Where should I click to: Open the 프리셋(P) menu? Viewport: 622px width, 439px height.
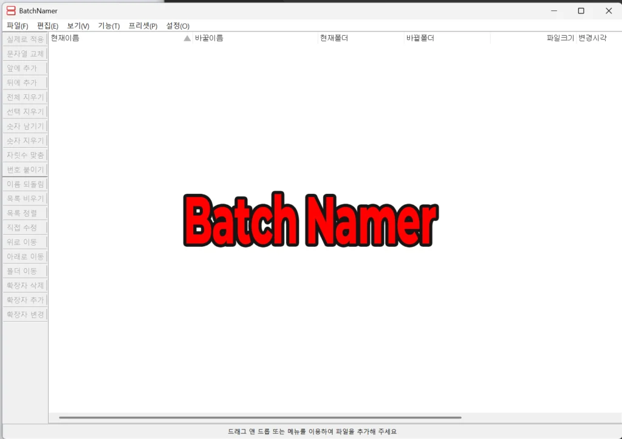click(143, 26)
